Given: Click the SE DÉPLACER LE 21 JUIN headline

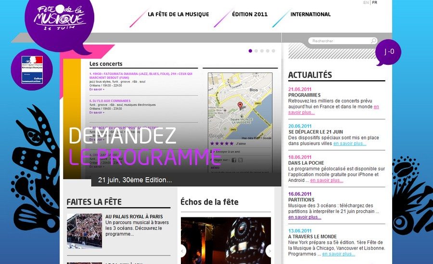Looking at the screenshot, I should tap(315, 132).
